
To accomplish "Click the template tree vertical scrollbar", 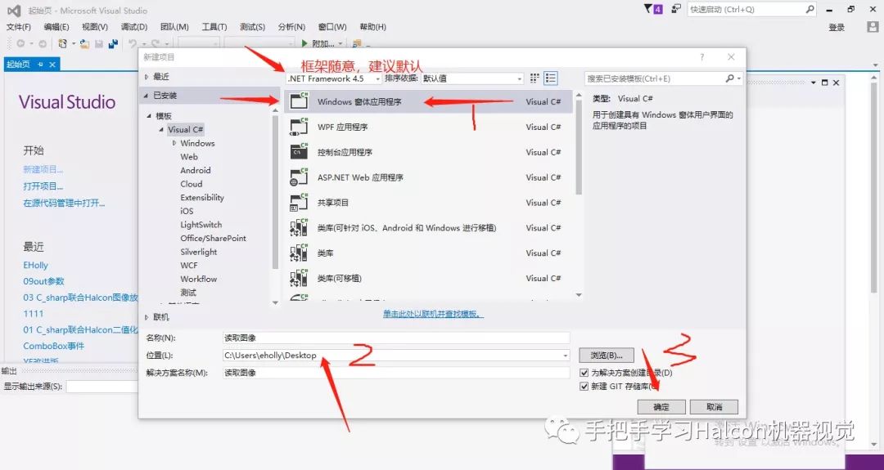I will [276, 206].
